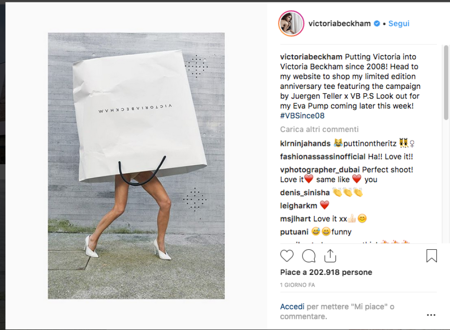Save the post with the bookmark icon

(x=431, y=256)
